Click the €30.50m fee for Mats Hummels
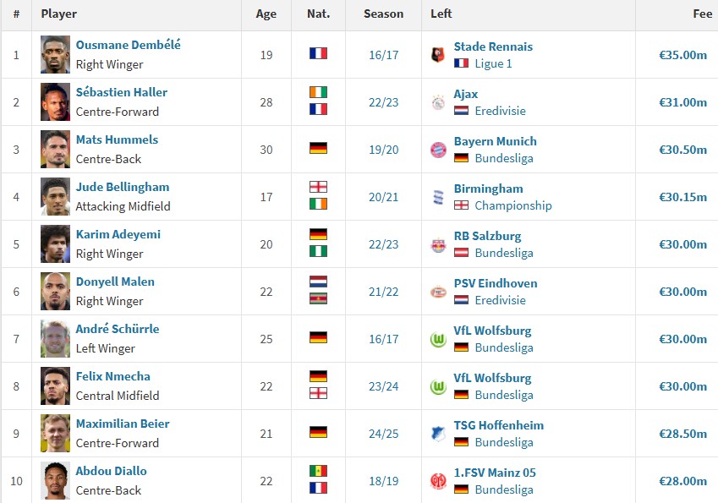Viewport: 718px width, 503px height. [x=682, y=150]
